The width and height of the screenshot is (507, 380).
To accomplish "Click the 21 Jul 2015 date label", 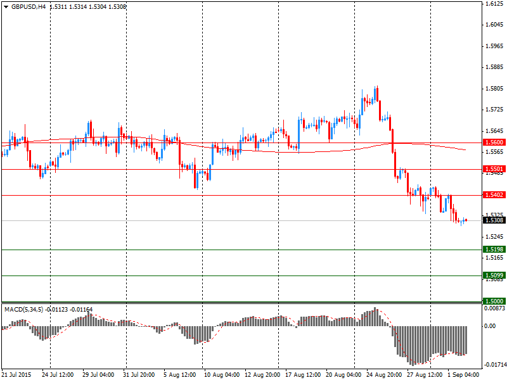I will coord(16,375).
